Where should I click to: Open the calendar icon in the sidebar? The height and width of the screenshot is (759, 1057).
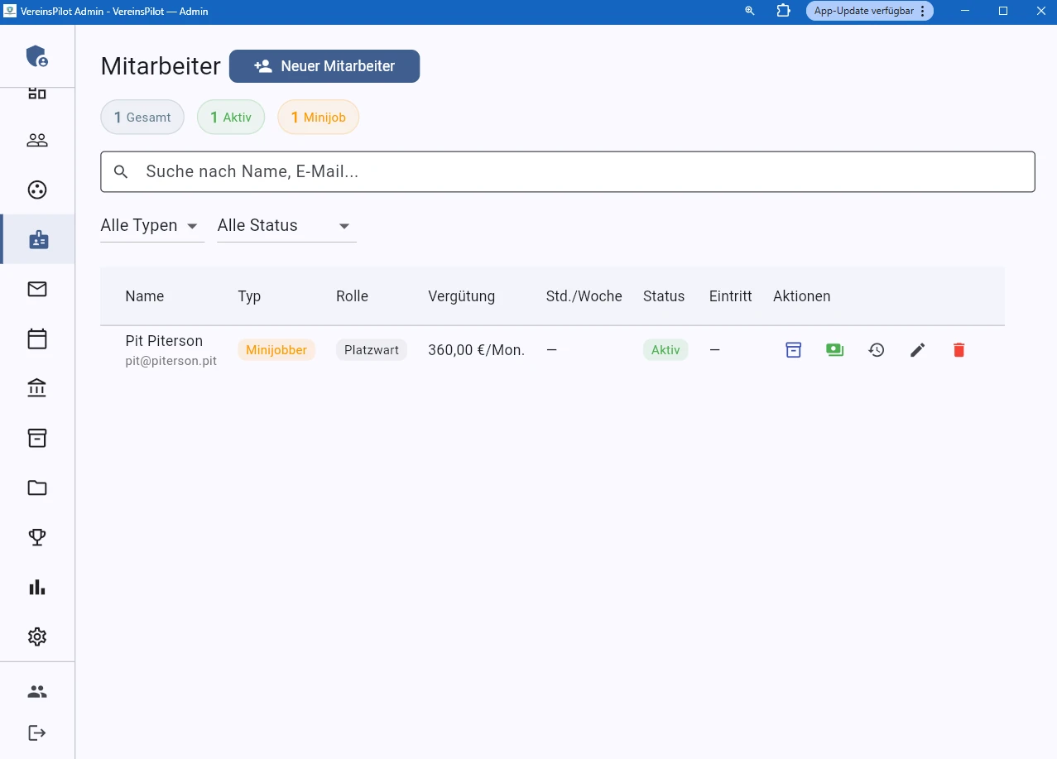tap(37, 339)
